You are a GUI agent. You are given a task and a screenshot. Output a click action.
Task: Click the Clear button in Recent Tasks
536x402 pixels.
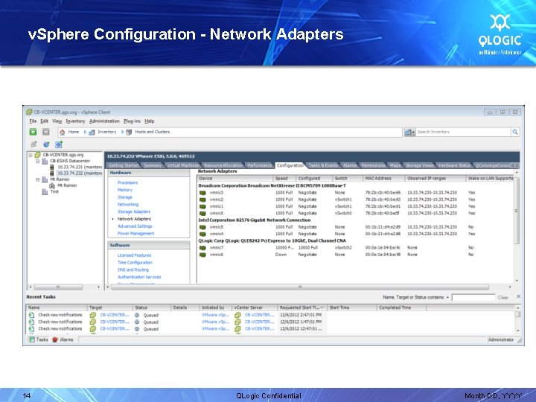click(502, 297)
